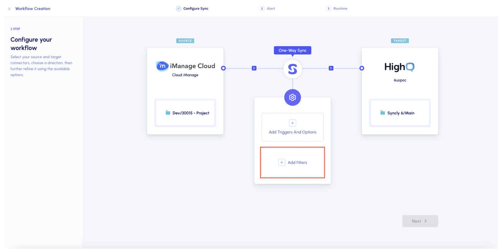The height and width of the screenshot is (249, 500).
Task: Close the Workflow Creation dialog with the X icon
Action: pos(9,9)
